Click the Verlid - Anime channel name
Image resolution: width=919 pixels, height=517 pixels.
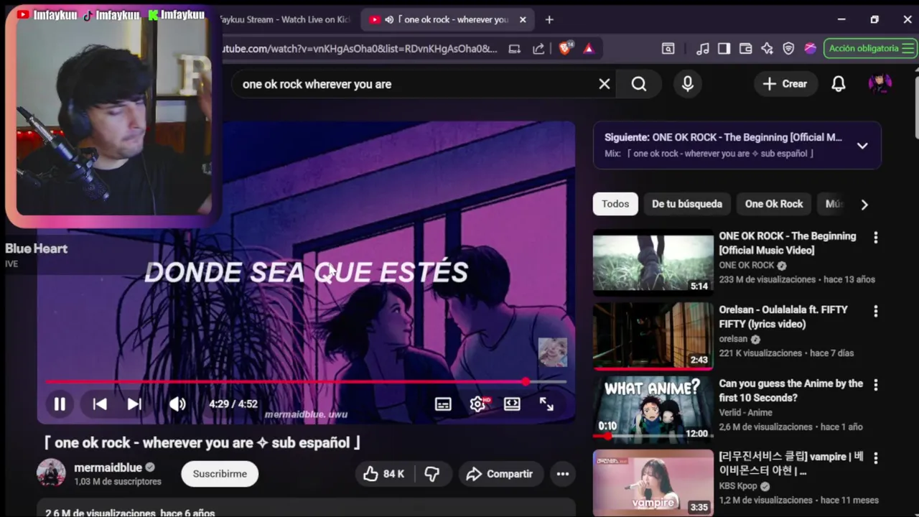[x=746, y=413]
